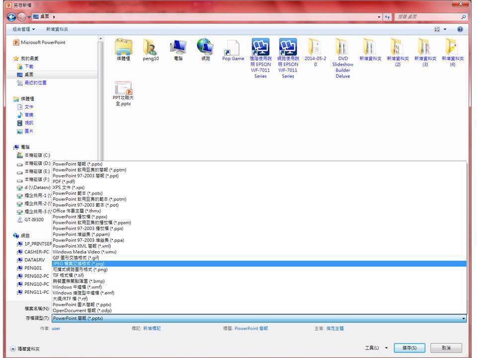Select the DVD Slideshow Builder Deluxe folder
Screen dimensions: 477x358
tap(343, 58)
